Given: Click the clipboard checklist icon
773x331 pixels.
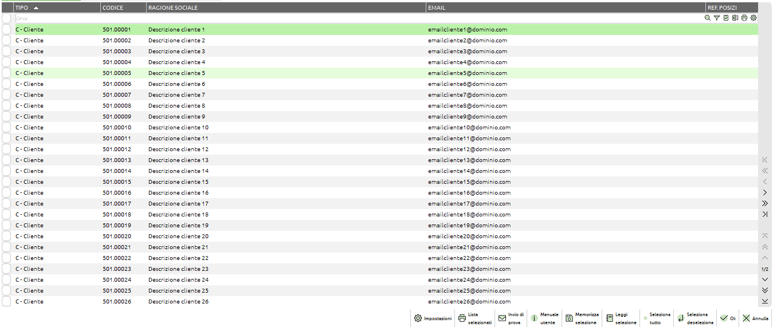Looking at the screenshot, I should (x=726, y=18).
